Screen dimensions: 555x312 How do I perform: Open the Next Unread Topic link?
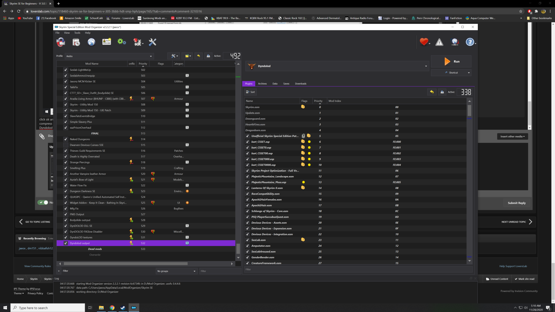coord(517,222)
